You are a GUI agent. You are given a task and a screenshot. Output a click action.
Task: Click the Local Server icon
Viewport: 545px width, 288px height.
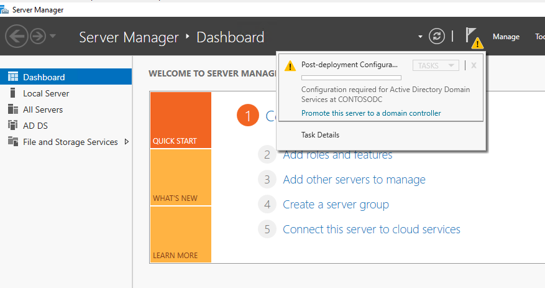pyautogui.click(x=12, y=93)
